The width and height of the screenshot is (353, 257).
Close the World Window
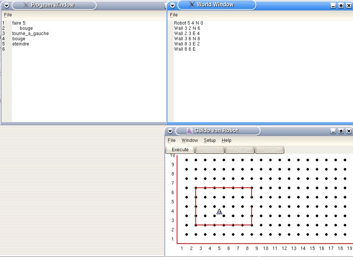[349, 6]
